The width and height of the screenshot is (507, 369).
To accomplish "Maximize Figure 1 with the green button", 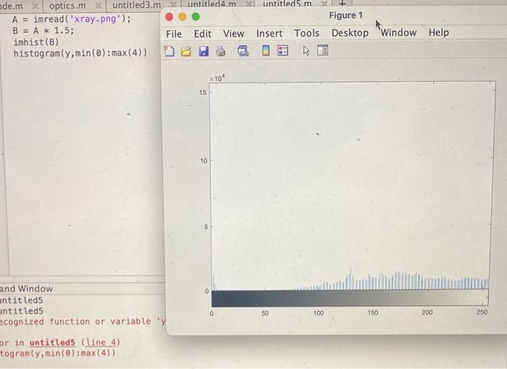I will pyautogui.click(x=196, y=17).
